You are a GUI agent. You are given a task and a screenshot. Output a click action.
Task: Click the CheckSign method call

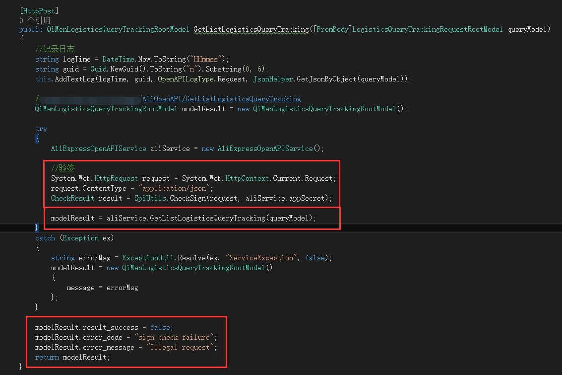tap(188, 198)
